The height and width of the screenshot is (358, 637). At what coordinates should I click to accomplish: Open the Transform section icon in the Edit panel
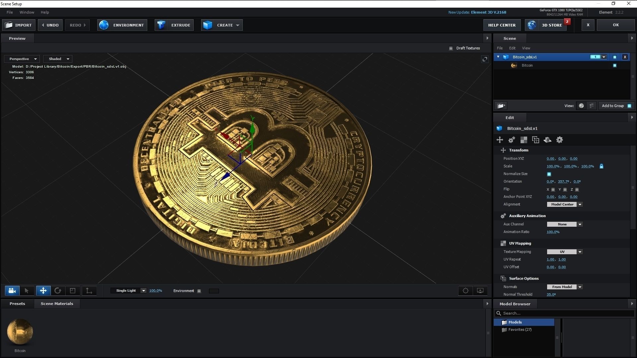(x=500, y=140)
